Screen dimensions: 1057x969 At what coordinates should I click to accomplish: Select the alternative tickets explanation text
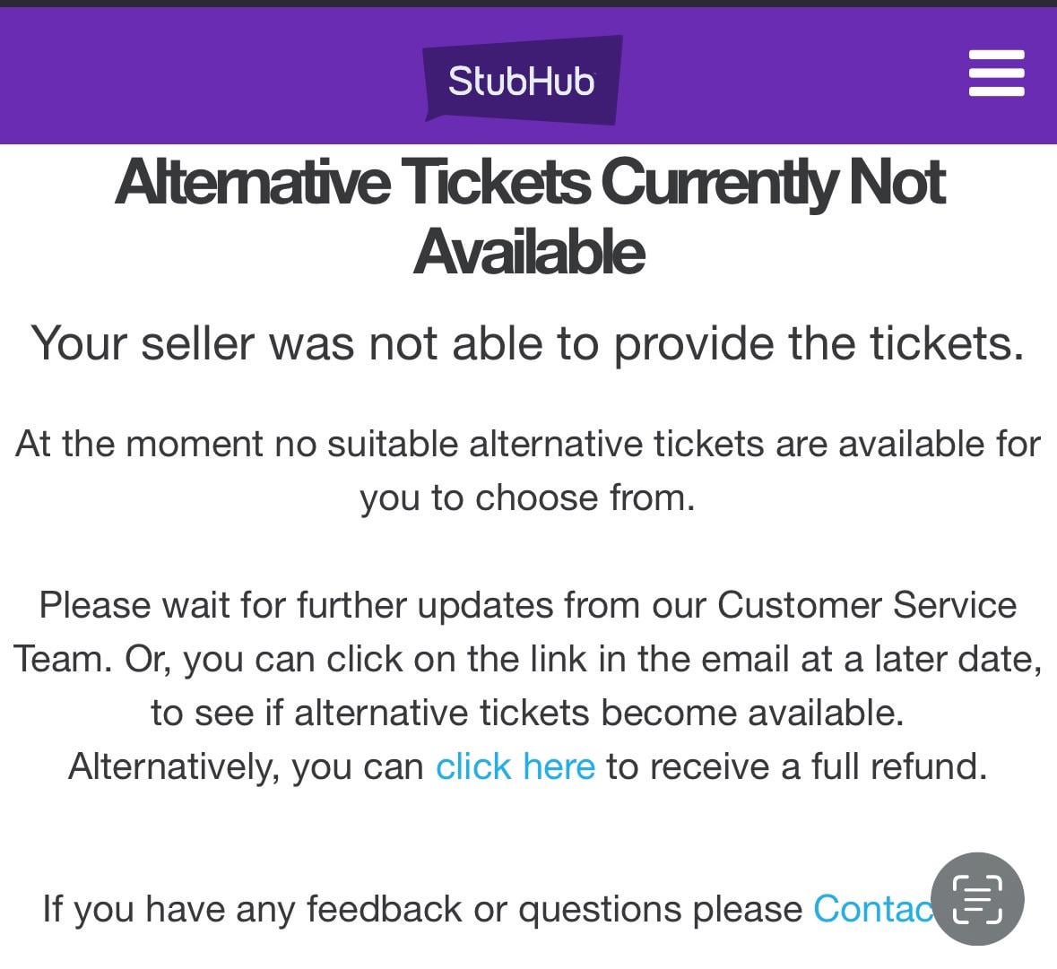coord(529,470)
